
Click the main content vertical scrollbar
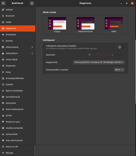tap(136, 72)
